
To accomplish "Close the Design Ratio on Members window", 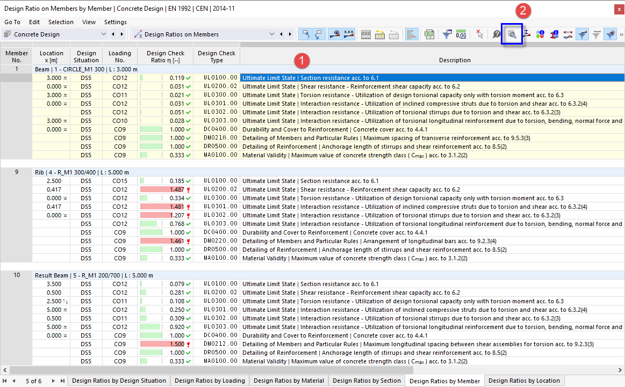I will (619, 9).
